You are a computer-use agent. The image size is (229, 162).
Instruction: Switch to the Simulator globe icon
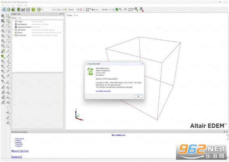pos(9,10)
